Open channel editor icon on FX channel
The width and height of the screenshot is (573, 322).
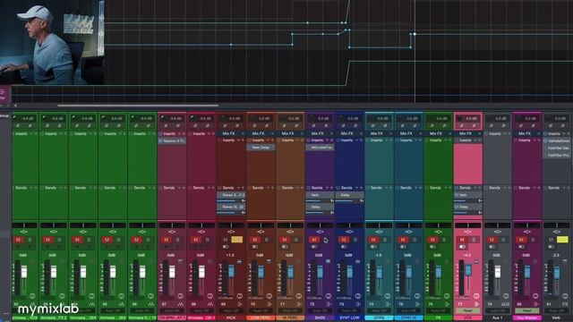[x=447, y=296]
